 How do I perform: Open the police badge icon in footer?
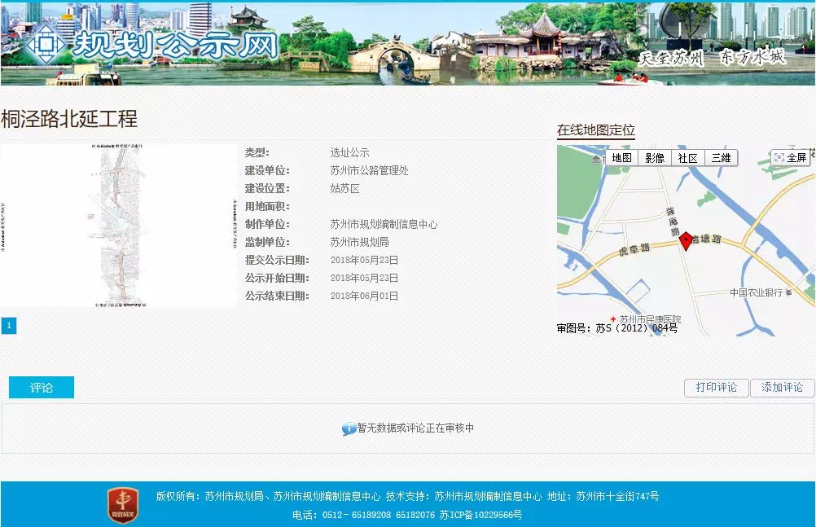point(122,505)
